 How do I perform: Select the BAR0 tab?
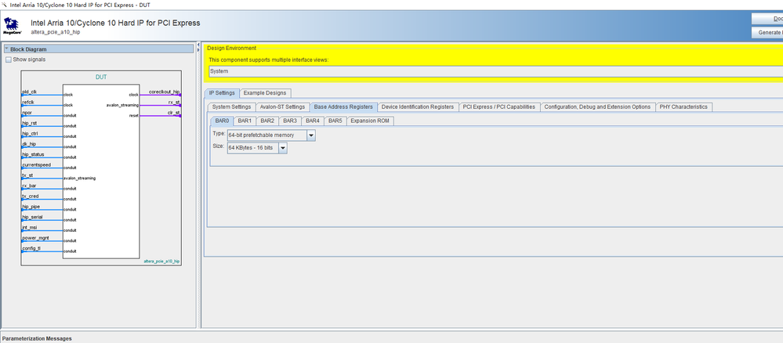point(222,121)
